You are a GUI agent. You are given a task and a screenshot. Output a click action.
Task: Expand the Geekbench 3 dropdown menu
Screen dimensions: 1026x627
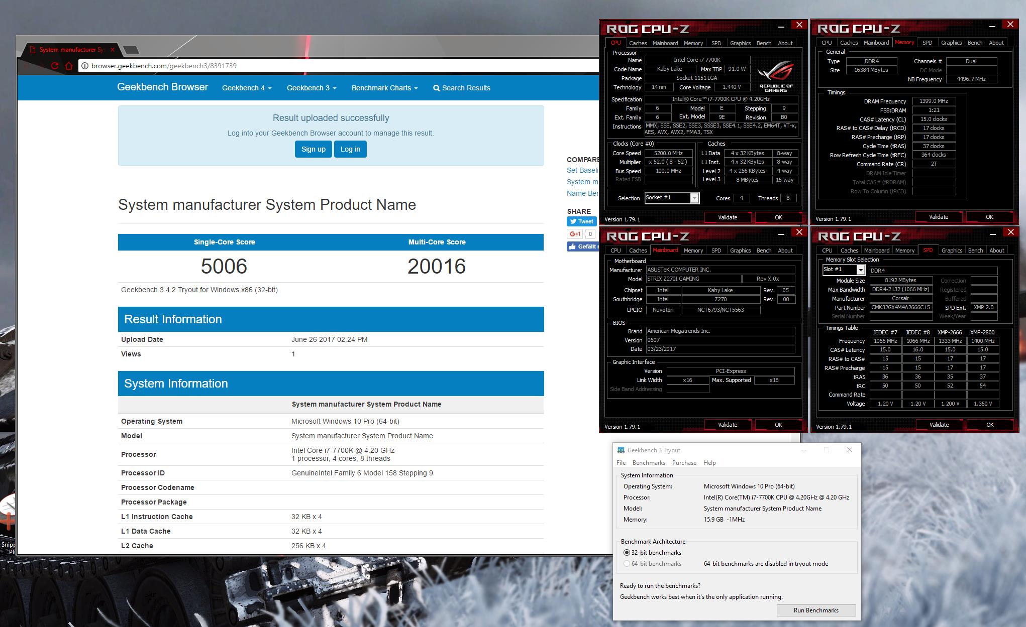312,88
